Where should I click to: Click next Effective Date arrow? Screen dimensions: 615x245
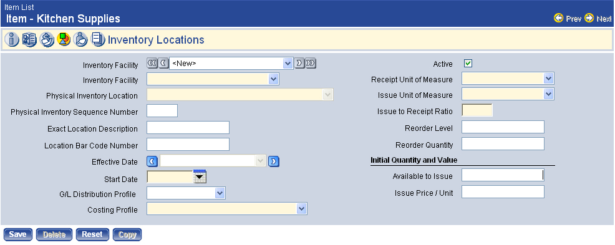[274, 161]
